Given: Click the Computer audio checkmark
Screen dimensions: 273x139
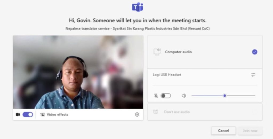Looking at the screenshot, I should pos(255,52).
